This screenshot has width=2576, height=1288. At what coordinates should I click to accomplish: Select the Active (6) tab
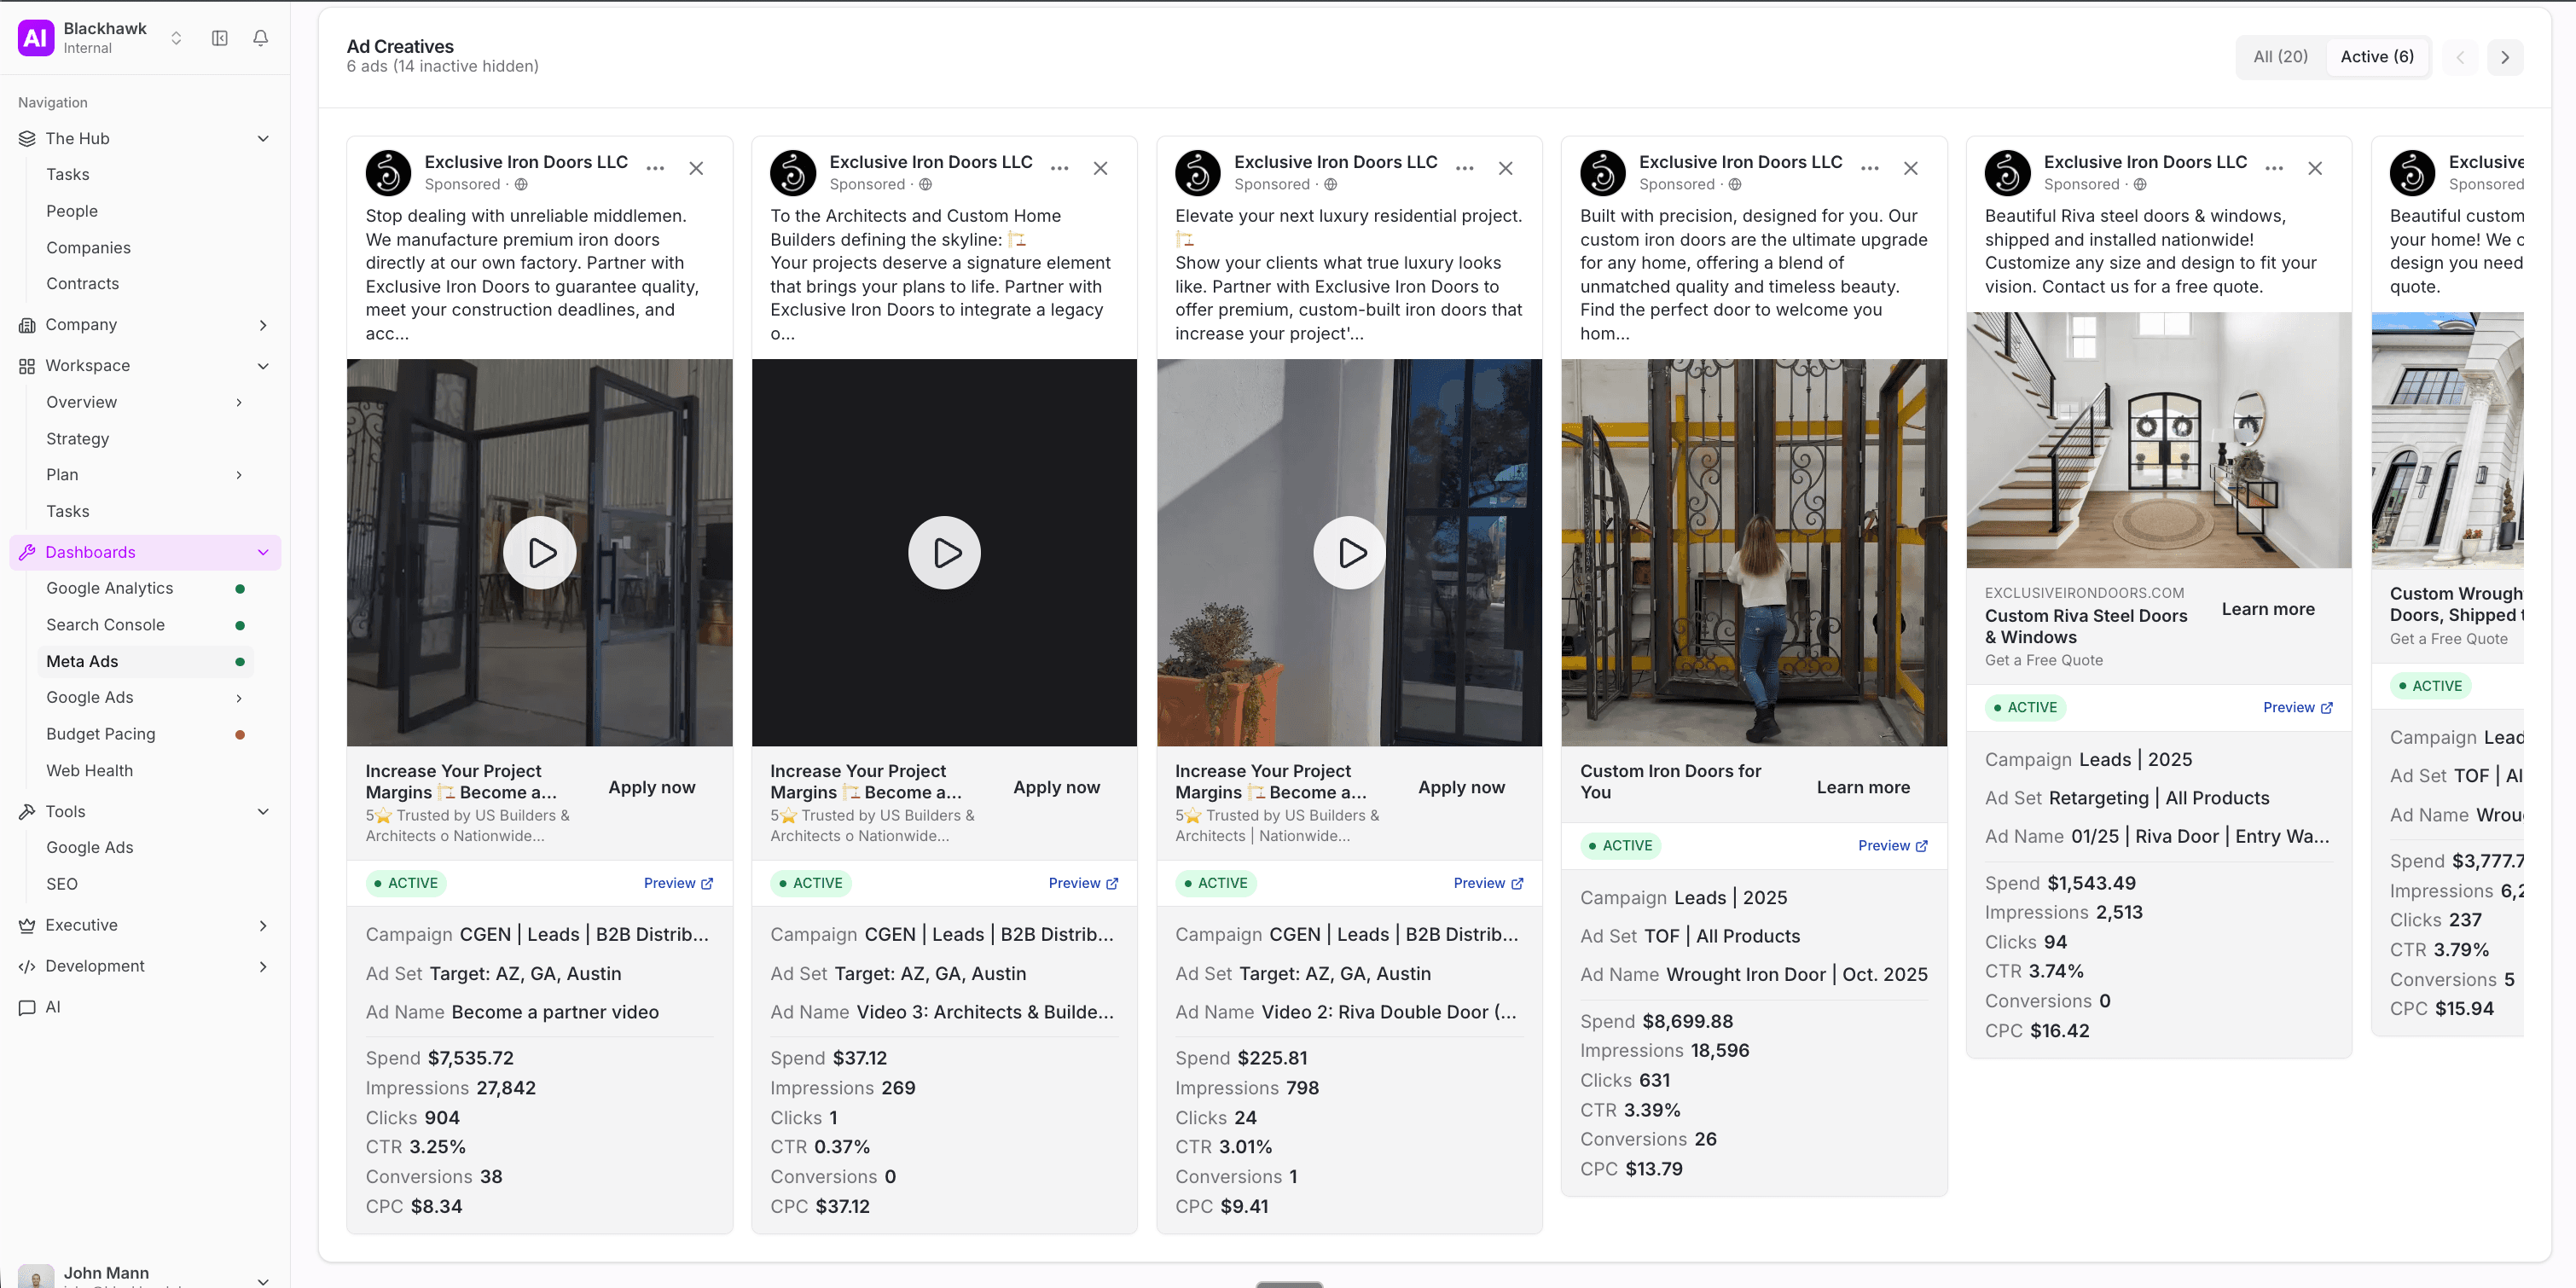coord(2377,57)
